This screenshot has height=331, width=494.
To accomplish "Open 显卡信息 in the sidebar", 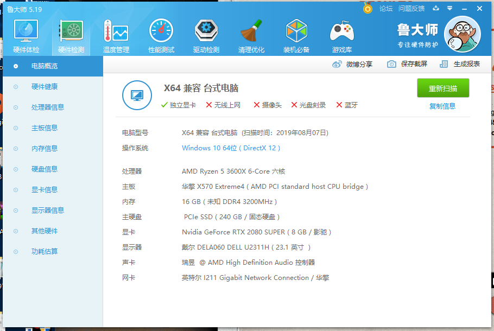I will coord(45,190).
